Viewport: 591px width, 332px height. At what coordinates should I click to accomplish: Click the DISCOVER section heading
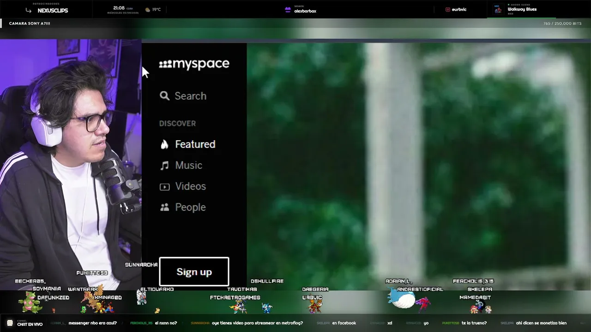coord(177,124)
